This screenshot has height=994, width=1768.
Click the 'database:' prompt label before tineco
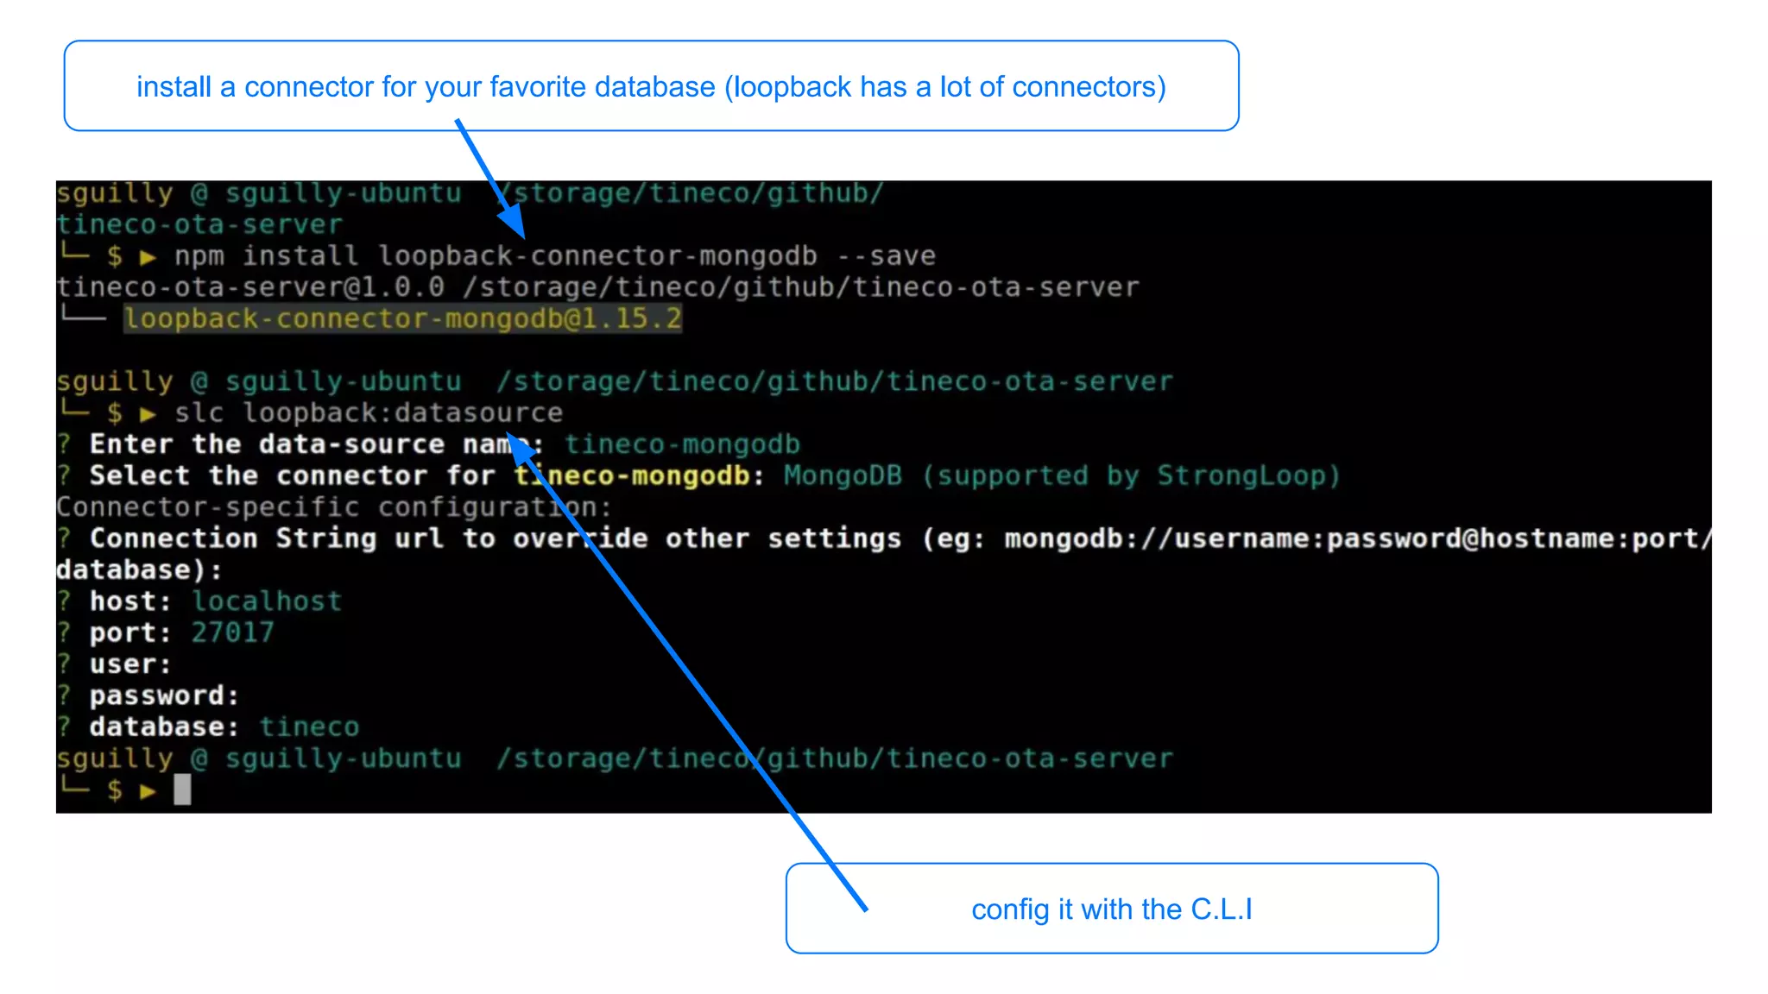coord(164,727)
